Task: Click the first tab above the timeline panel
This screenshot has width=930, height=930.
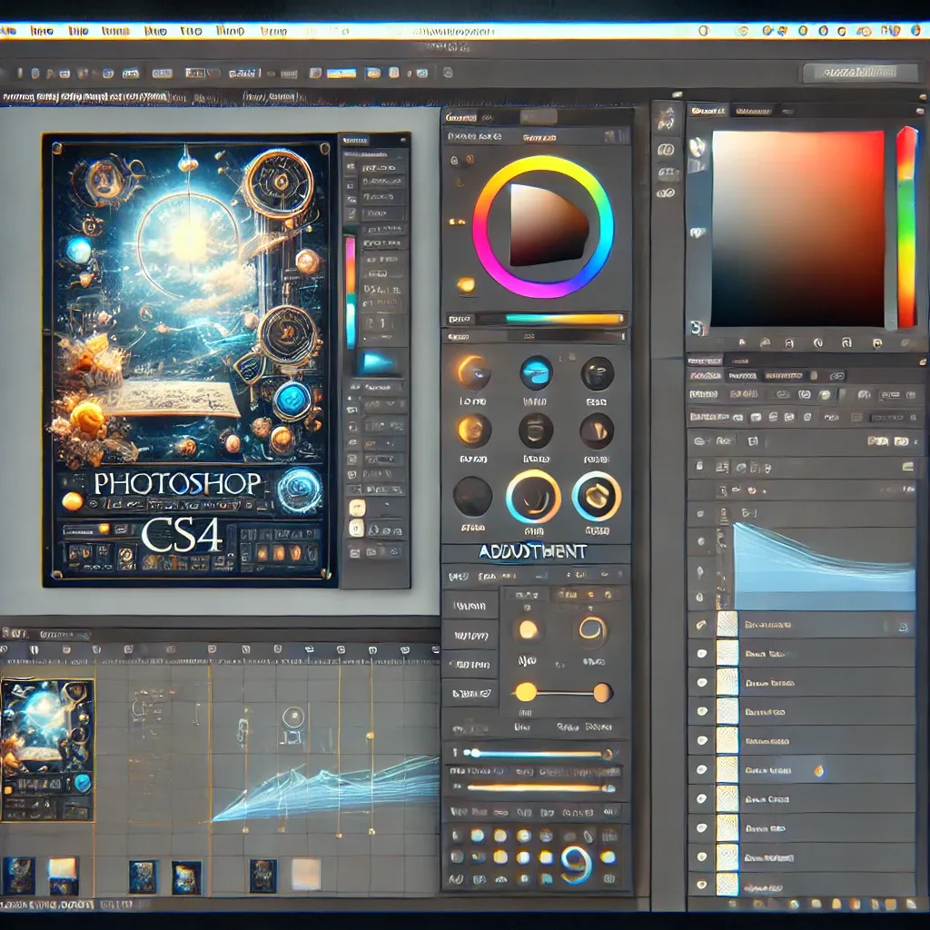Action: pos(15,633)
